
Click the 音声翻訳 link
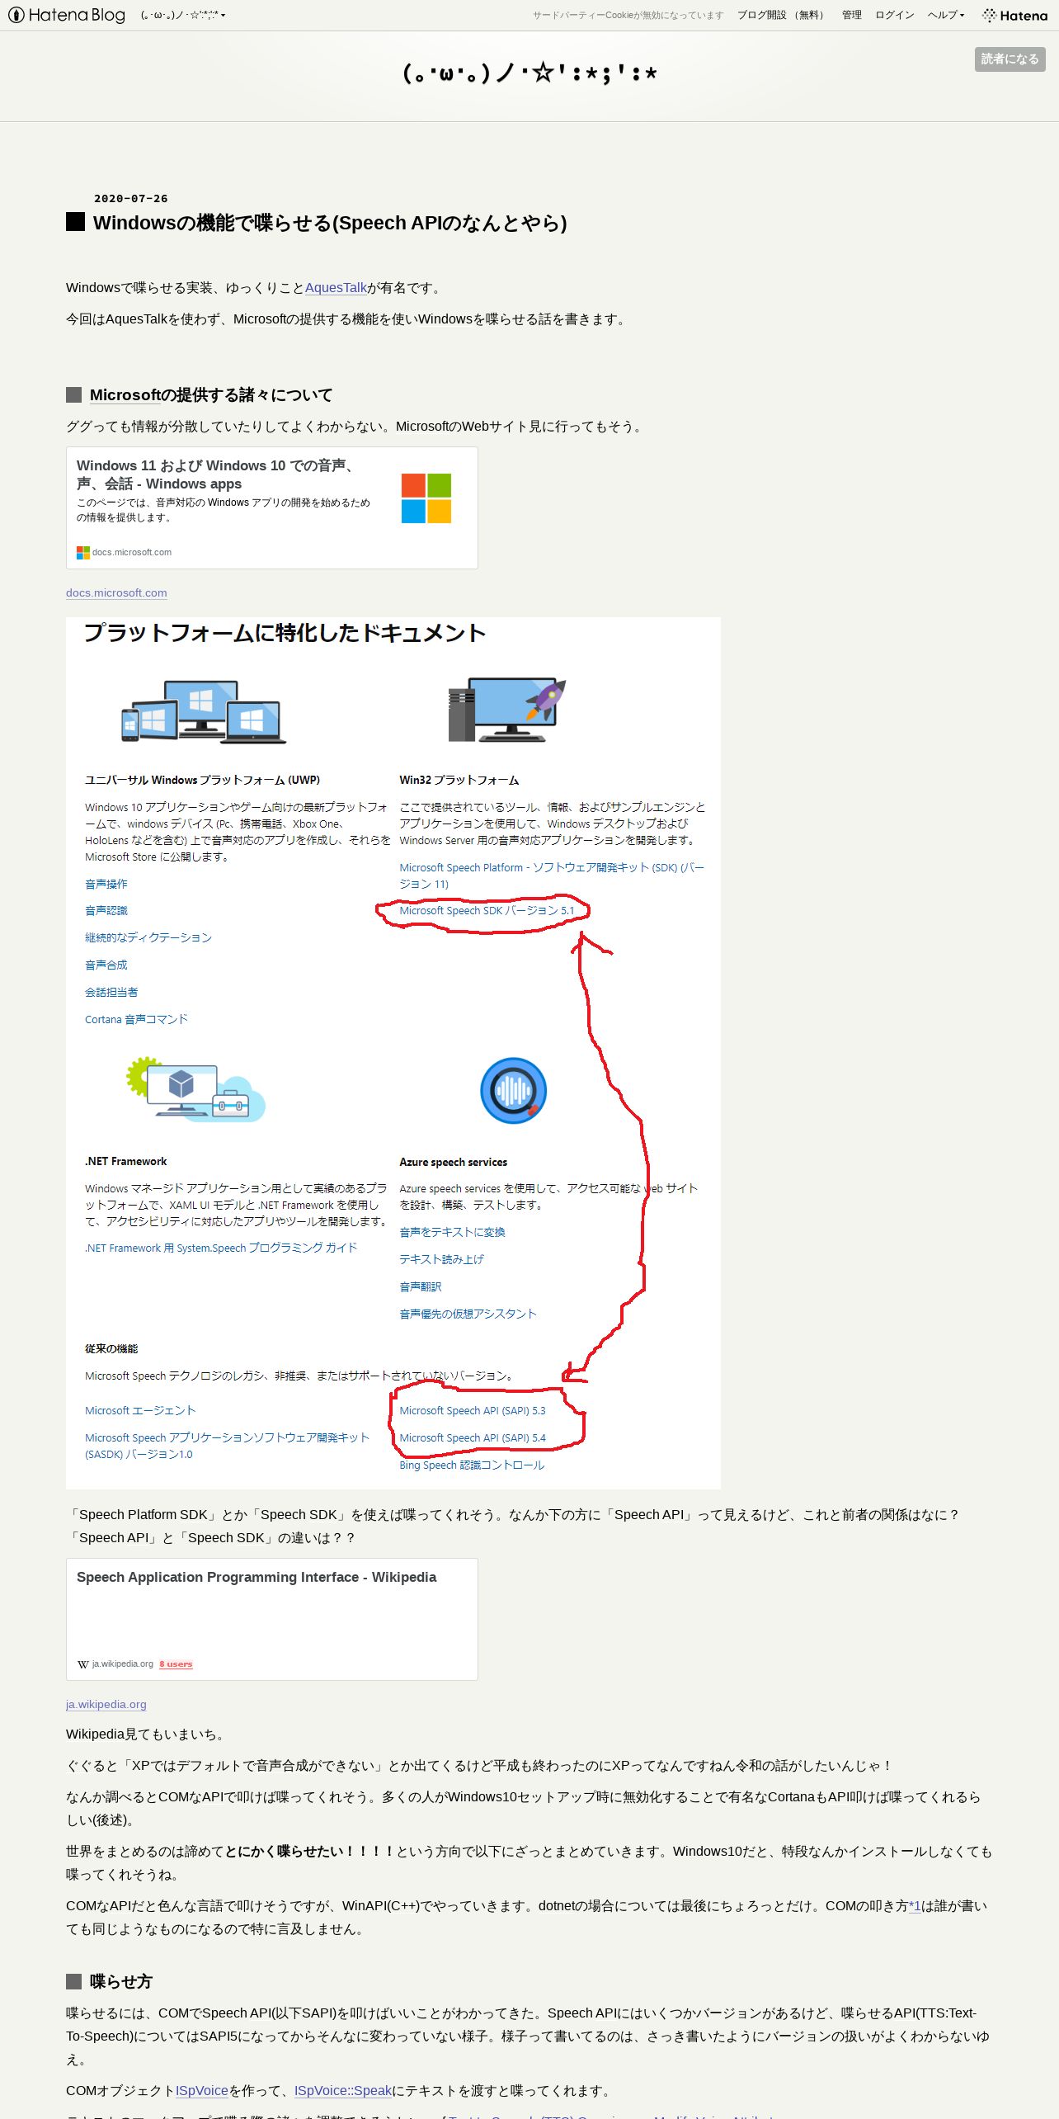[x=421, y=1286]
